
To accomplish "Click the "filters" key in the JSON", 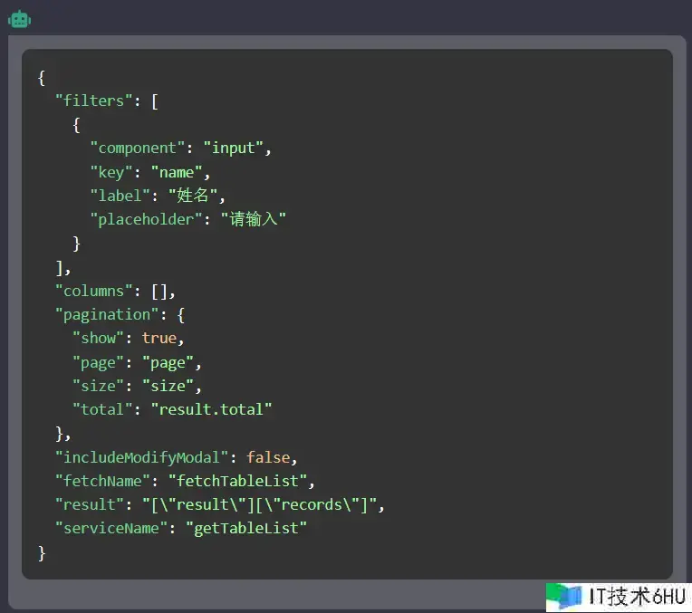I will 94,101.
